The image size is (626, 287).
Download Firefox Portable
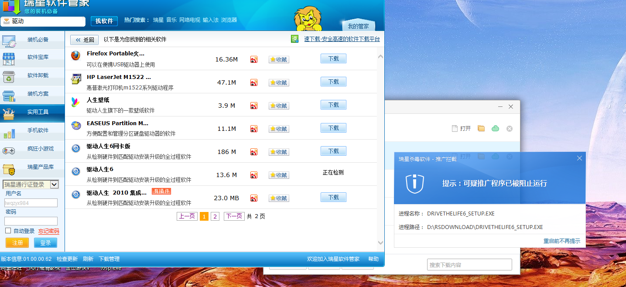tap(333, 58)
